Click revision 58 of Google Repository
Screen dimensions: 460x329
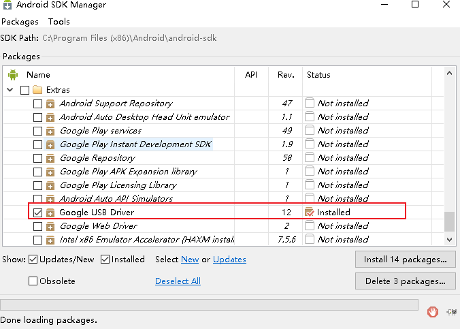point(287,158)
